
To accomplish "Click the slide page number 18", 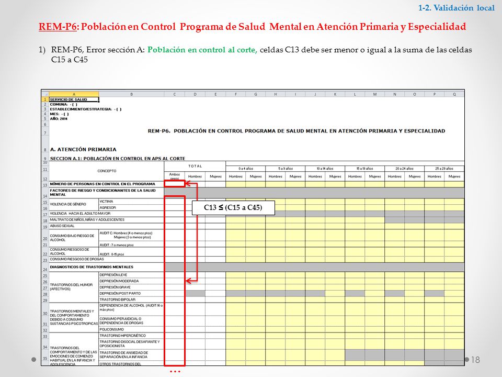I will pos(475,360).
